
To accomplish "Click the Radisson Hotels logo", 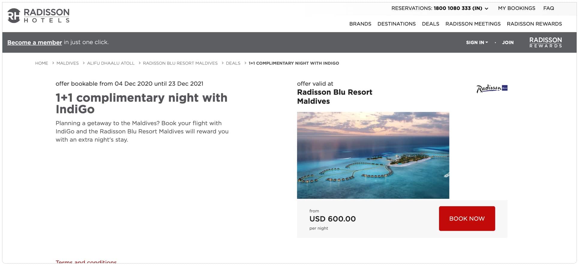I will click(x=38, y=16).
